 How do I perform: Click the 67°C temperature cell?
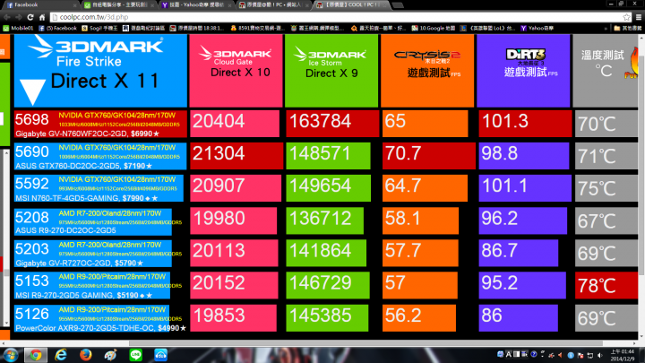[x=606, y=221]
